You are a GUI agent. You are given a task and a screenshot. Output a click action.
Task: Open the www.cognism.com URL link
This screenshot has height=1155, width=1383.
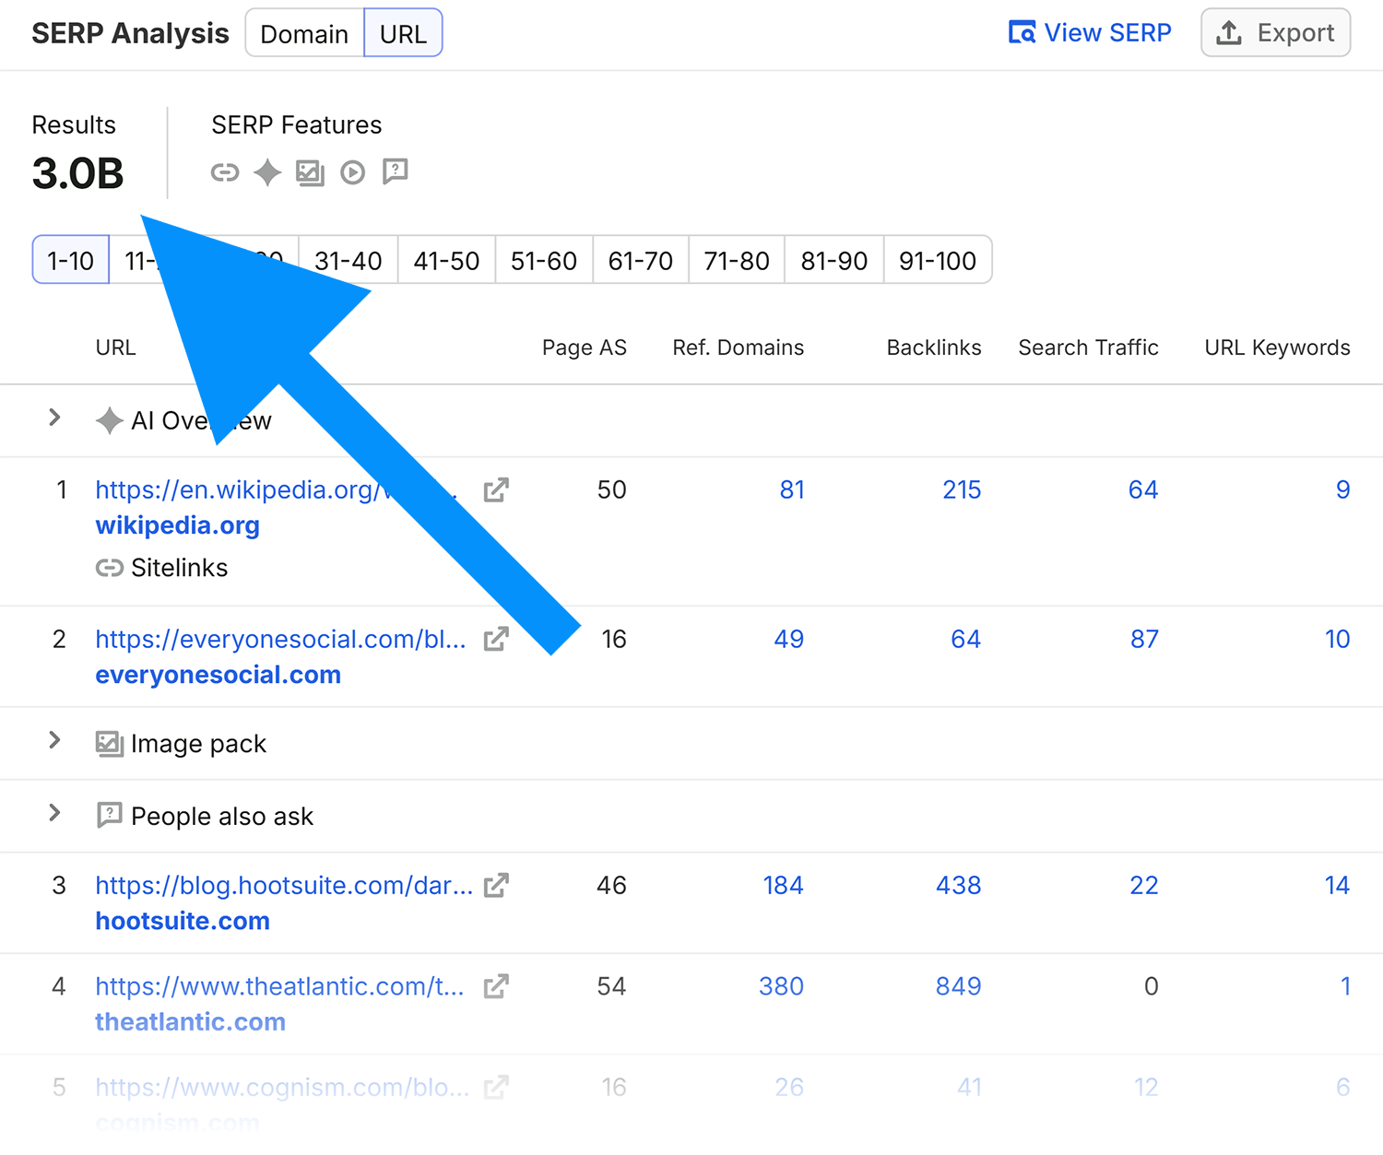pos(283,1087)
